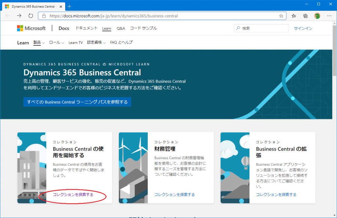
Task: Click すべての Business Central ラーニング パスを参照する button
Action: [x=77, y=102]
